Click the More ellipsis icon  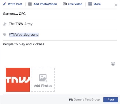(90, 4)
